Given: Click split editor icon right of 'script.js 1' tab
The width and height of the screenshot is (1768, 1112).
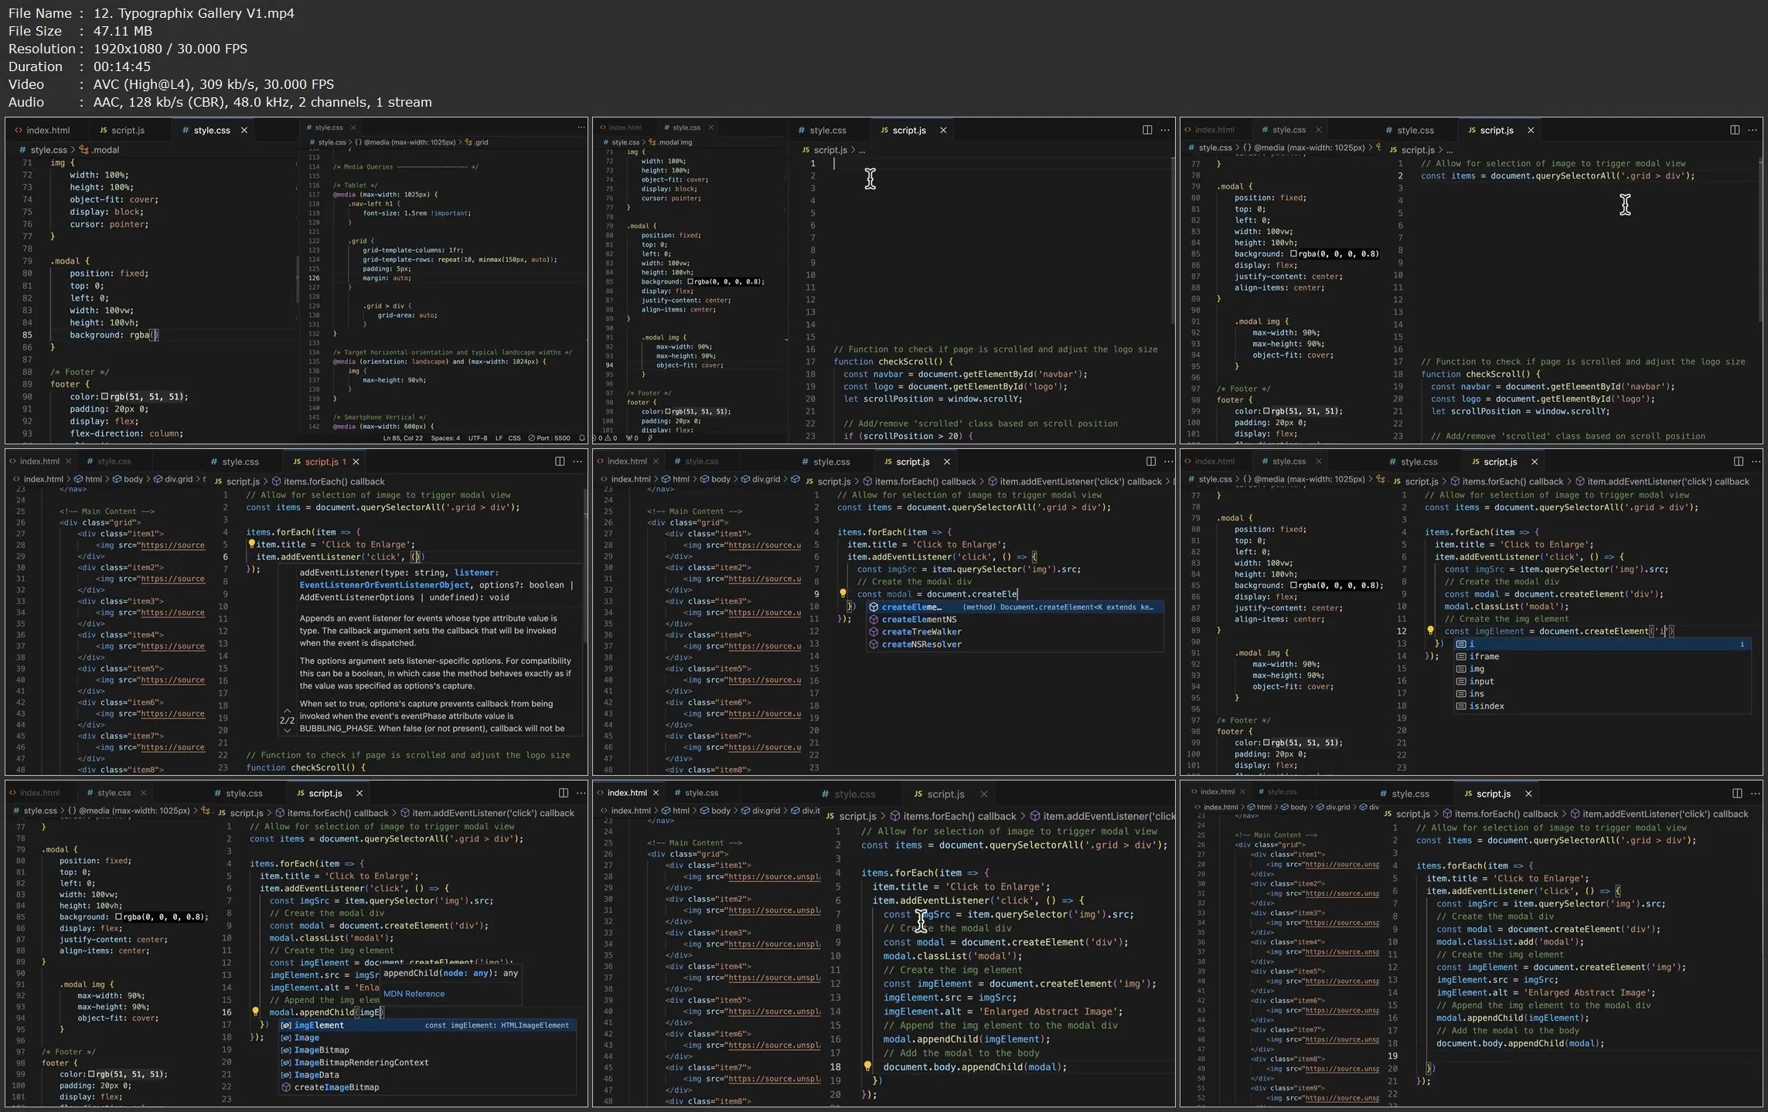Looking at the screenshot, I should point(560,461).
